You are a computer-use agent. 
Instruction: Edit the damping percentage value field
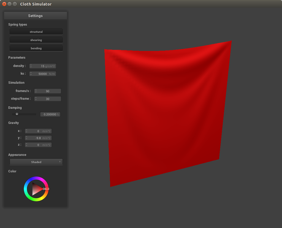coord(50,114)
